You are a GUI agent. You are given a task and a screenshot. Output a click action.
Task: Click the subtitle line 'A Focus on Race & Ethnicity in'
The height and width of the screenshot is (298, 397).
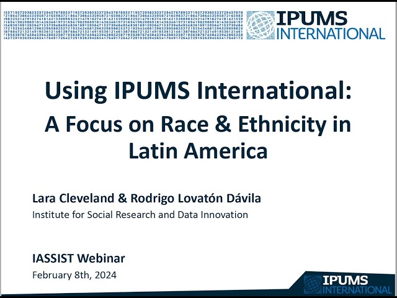pos(198,124)
